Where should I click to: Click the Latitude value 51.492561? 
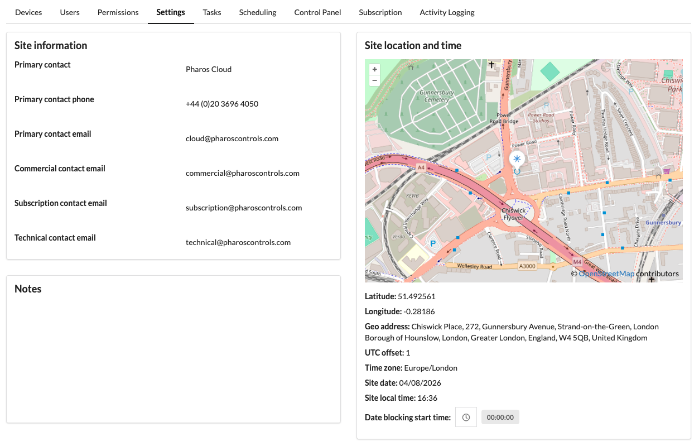pyautogui.click(x=416, y=296)
